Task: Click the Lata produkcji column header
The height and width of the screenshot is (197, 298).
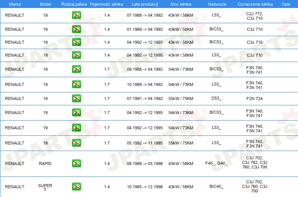Action: [144, 4]
